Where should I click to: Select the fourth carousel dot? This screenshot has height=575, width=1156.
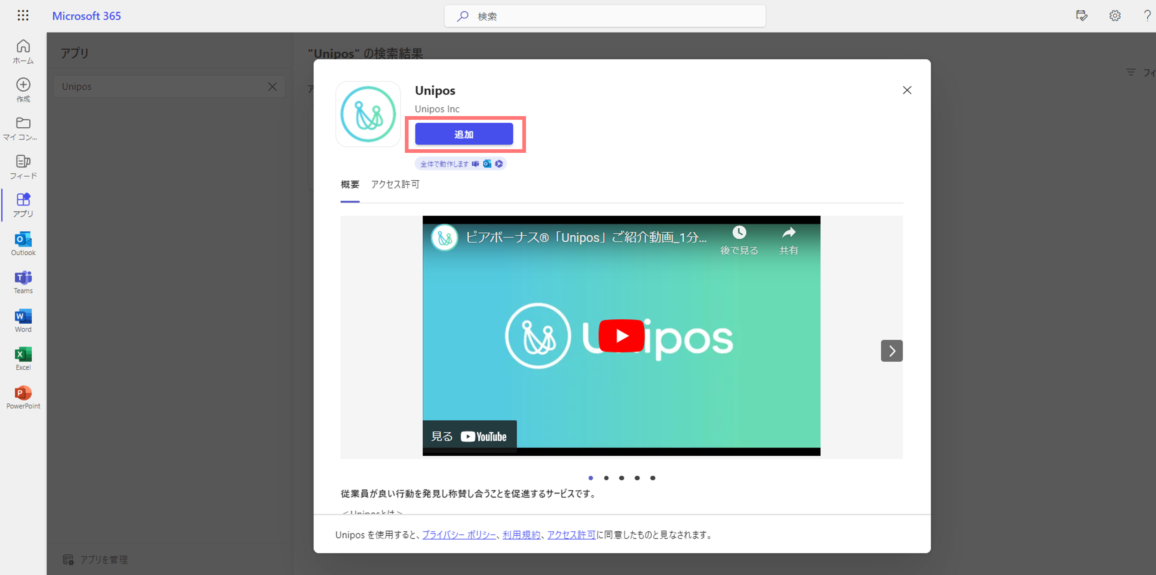637,478
